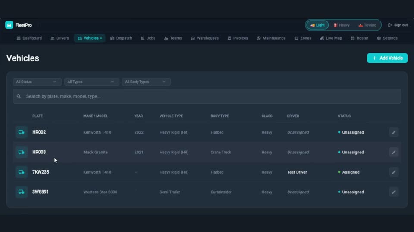Switch to Light fleet mode
This screenshot has width=414, height=232.
pos(317,25)
